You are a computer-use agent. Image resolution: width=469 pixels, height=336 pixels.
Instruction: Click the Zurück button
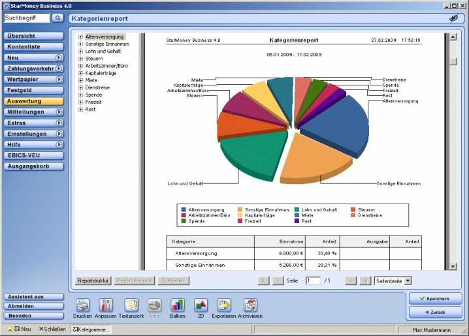(434, 313)
